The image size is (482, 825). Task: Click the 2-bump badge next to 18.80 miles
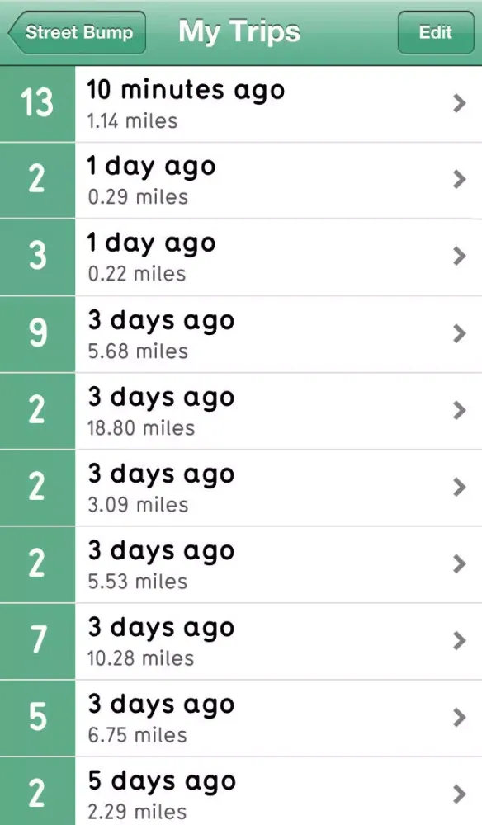37,410
